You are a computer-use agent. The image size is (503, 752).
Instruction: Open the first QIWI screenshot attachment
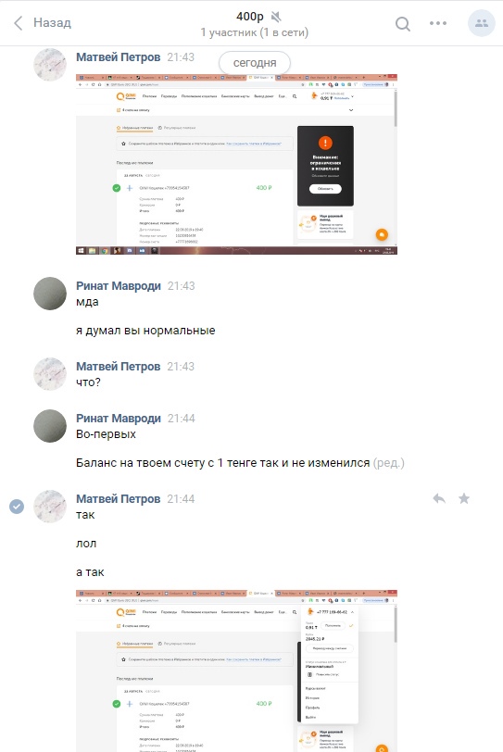point(236,165)
